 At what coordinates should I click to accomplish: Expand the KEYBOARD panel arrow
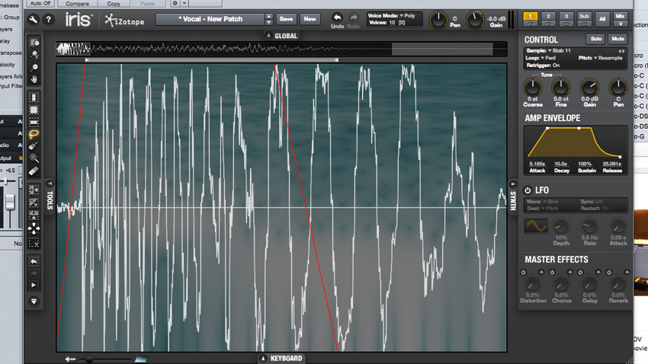coord(263,358)
